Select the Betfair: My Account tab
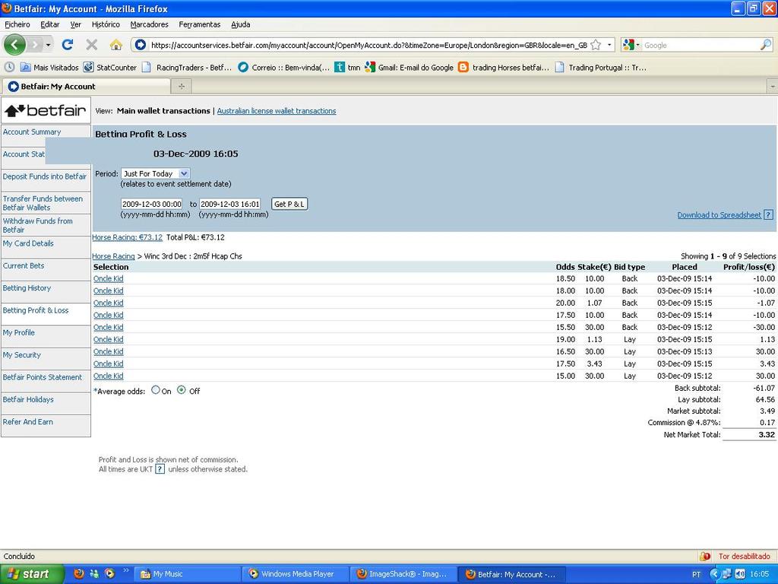This screenshot has height=584, width=778. [x=87, y=87]
